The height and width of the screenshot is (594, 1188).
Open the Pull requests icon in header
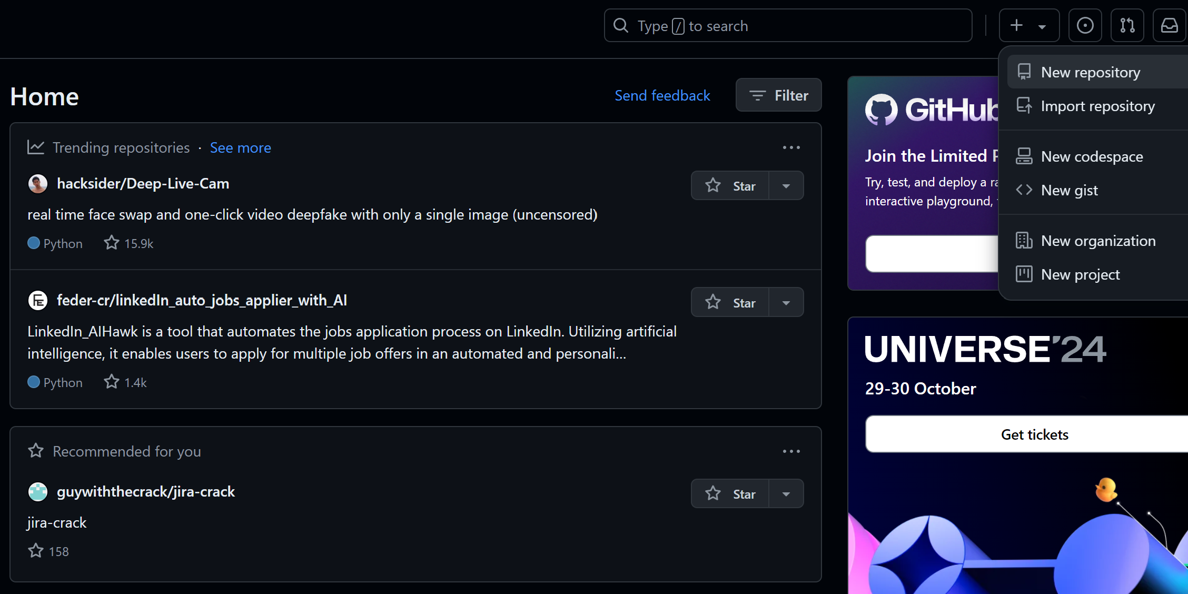(x=1127, y=25)
